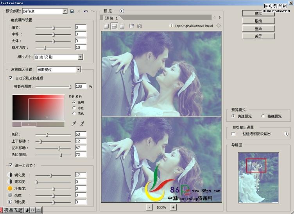This screenshot has width=294, height=214.
Task: Click the 色区 slider
Action: tap(53, 134)
